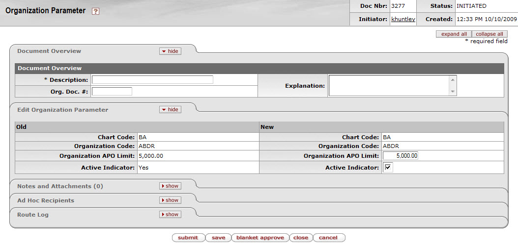Click the Explanation scrollbar down arrow
This screenshot has width=518, height=246.
click(x=453, y=92)
